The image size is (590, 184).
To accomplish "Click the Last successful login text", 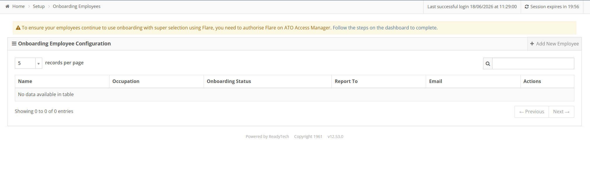I will [472, 7].
